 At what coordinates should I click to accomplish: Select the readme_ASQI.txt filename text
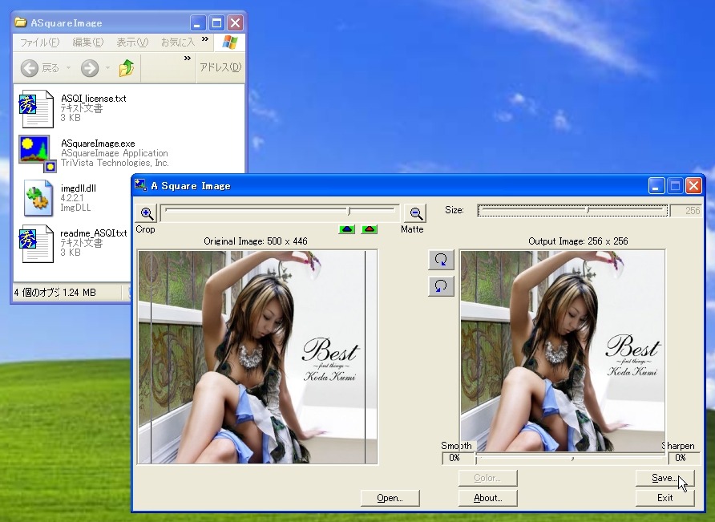pyautogui.click(x=94, y=233)
